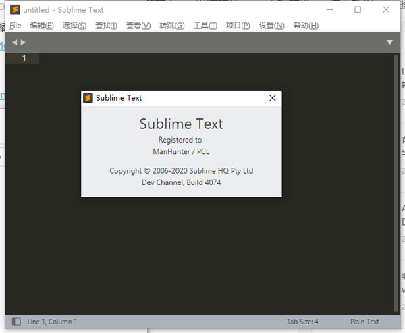Open the Tab Size: 4 selector
The height and width of the screenshot is (333, 405).
click(x=302, y=322)
